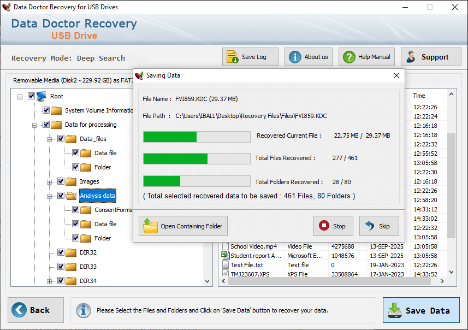
Task: Collapse the Root tree node
Action: (x=20, y=97)
